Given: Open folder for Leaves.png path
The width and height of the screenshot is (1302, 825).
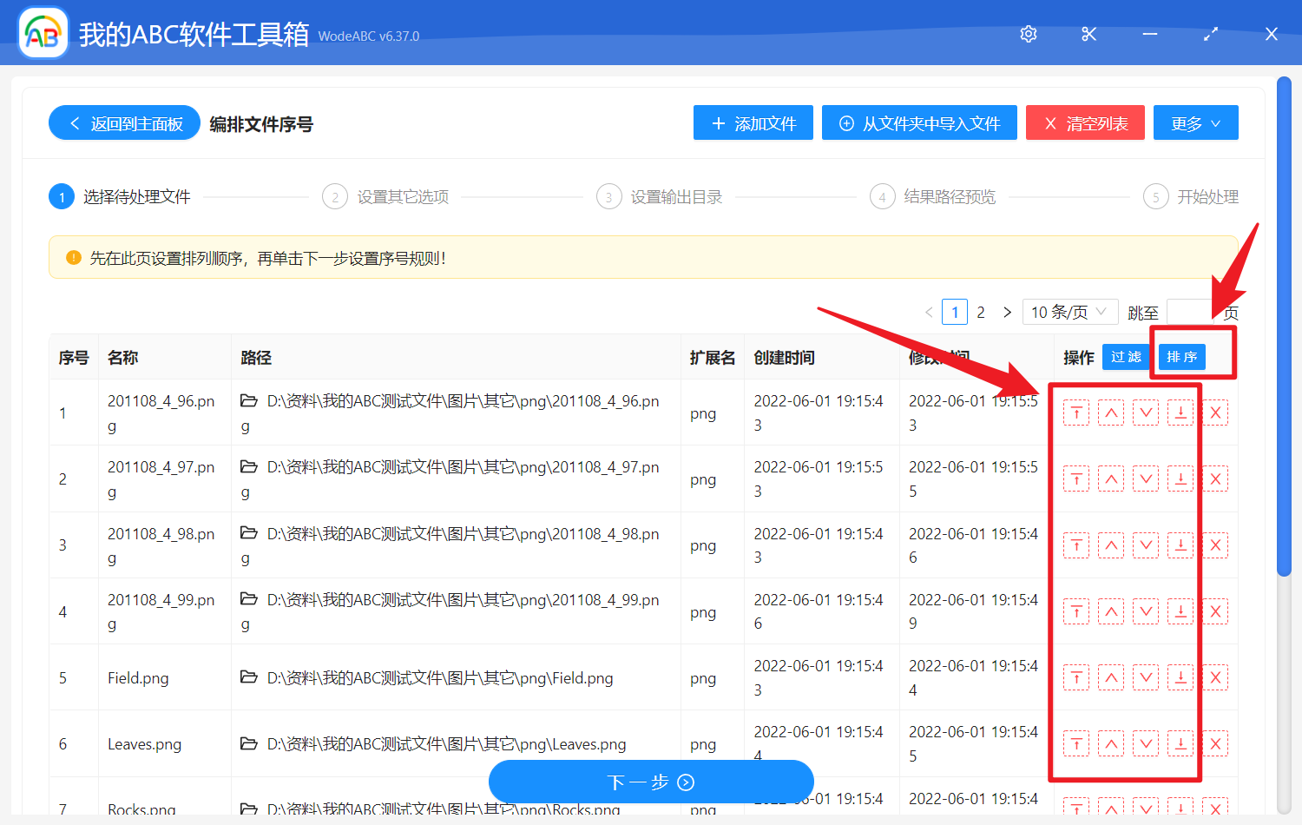Looking at the screenshot, I should (x=249, y=744).
